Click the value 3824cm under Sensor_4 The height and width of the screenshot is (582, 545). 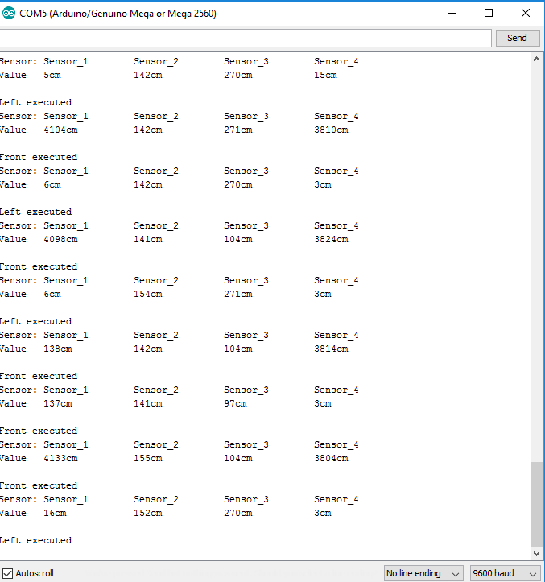coord(331,239)
